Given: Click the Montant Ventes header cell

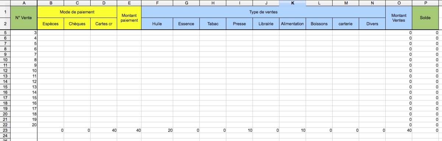Looking at the screenshot, I should coord(399,18).
